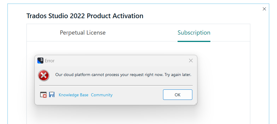Click the Error dialog's bottom-right resize grip
The image size is (277, 124).
pyautogui.click(x=196, y=104)
